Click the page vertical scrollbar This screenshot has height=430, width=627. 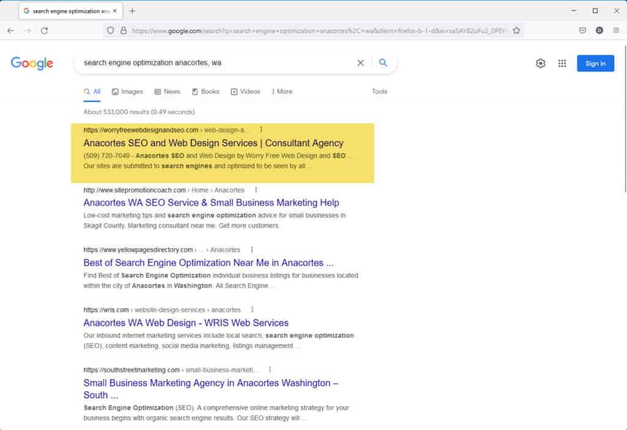[625, 120]
